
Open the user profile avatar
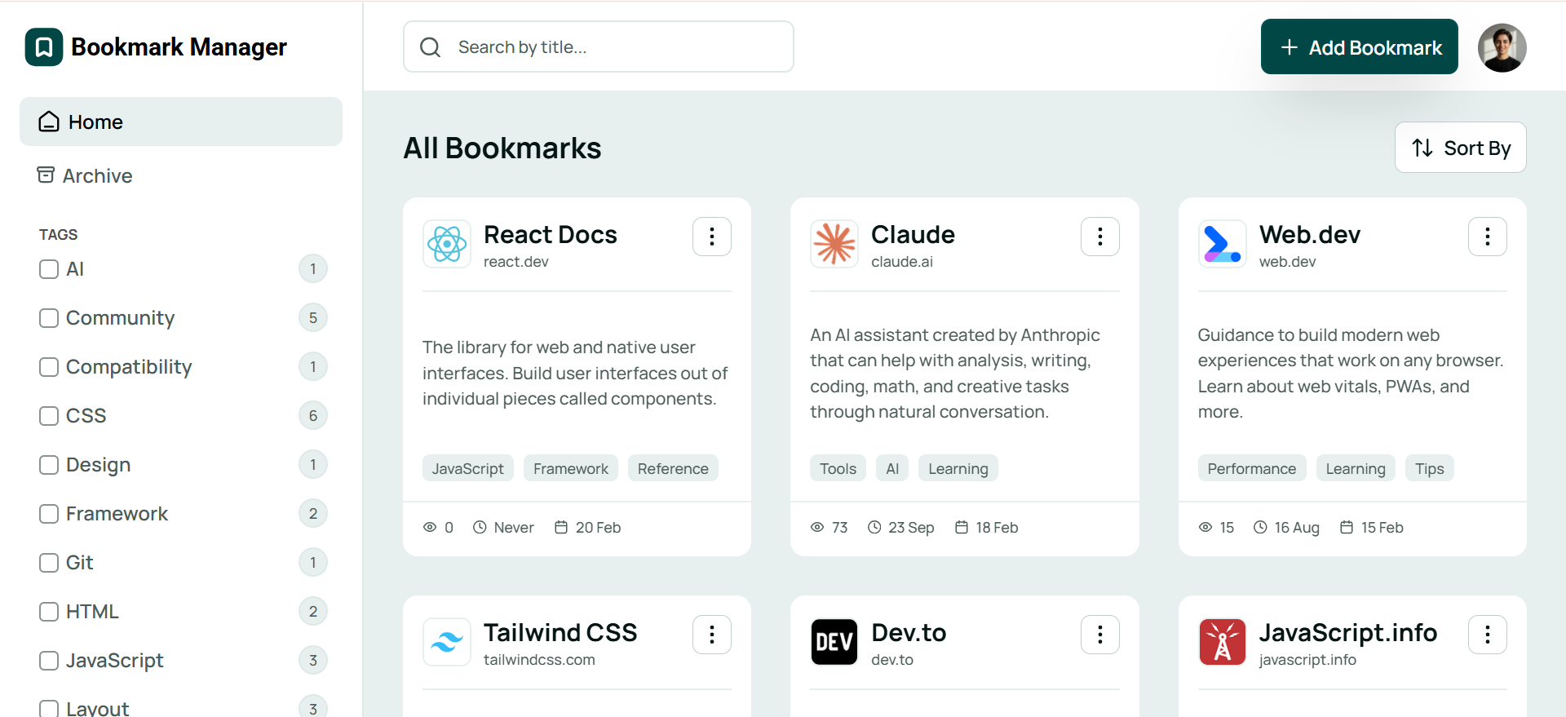1502,47
